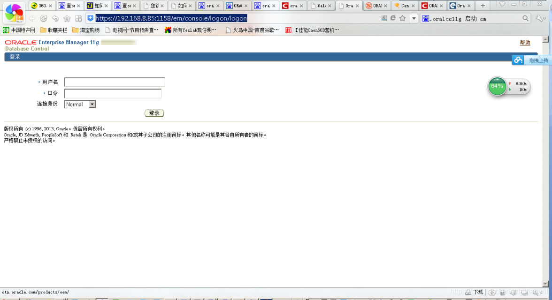This screenshot has height=300, width=552.
Task: Click the green 64% memory accelerator ball
Action: pos(497,86)
